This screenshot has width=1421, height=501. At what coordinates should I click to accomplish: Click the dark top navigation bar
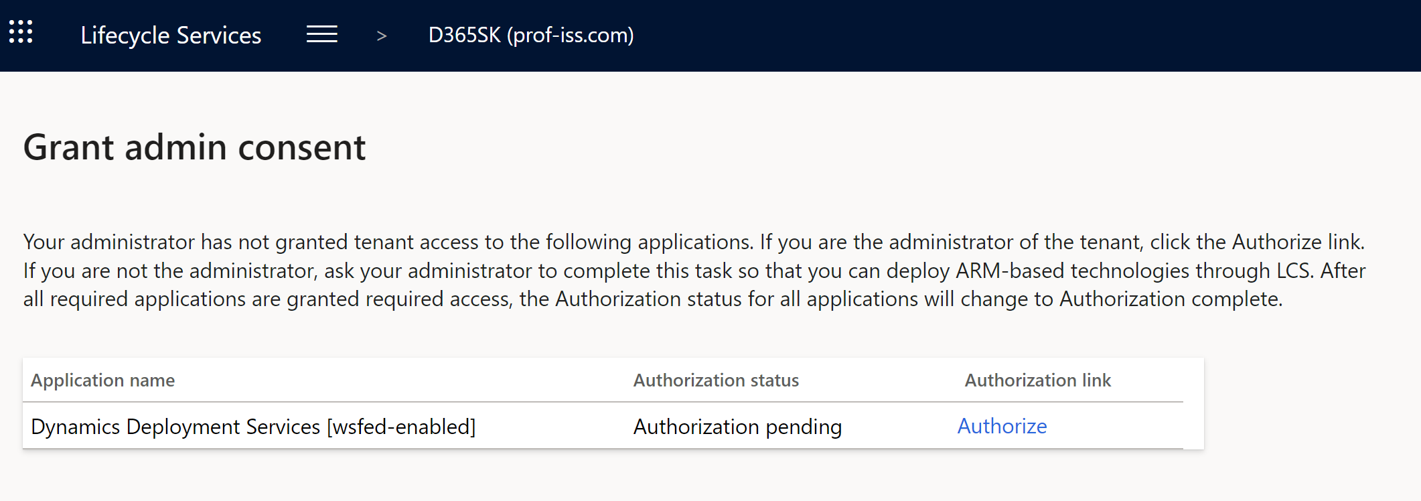[x=1004, y=35]
